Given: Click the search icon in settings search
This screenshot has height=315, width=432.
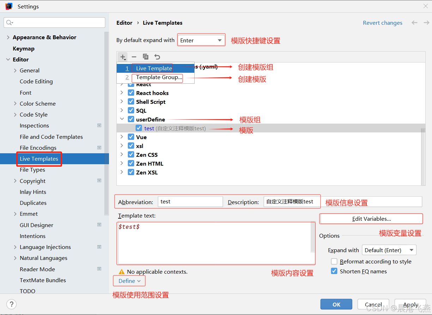Looking at the screenshot, I should tap(10, 23).
